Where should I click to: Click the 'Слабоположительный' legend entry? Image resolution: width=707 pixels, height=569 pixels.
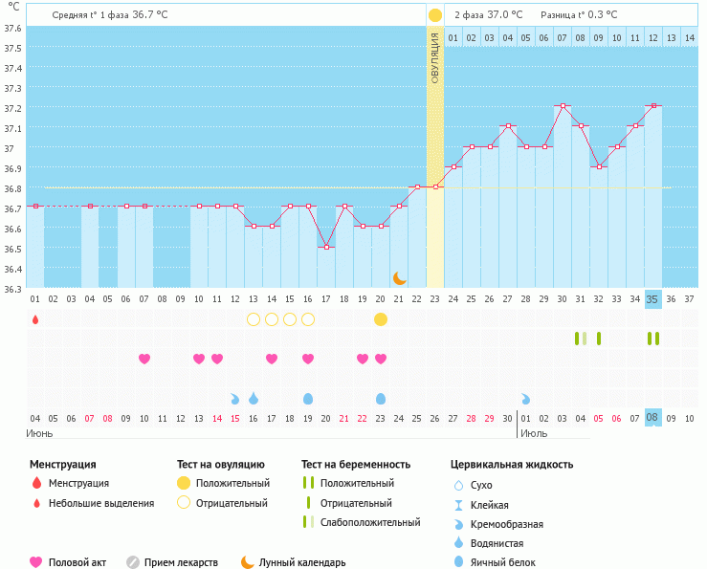[x=370, y=522]
